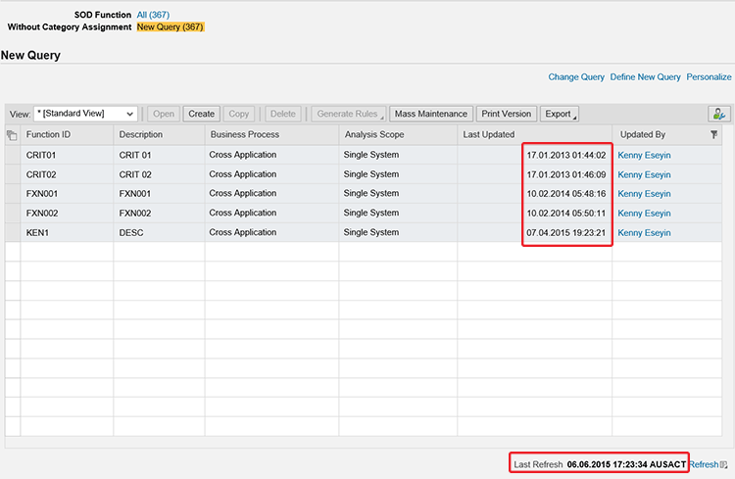Click the Create button
The image size is (735, 479).
201,114
